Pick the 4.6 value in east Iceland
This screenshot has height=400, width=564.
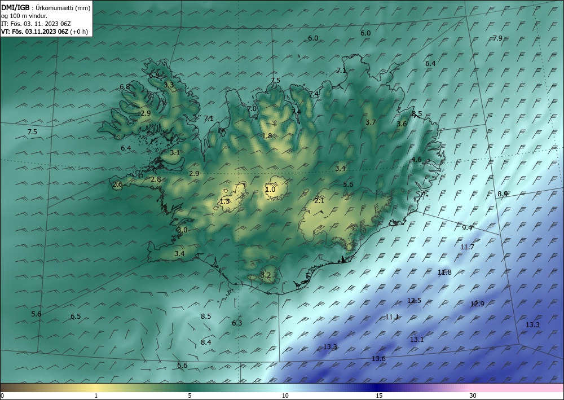(416, 159)
